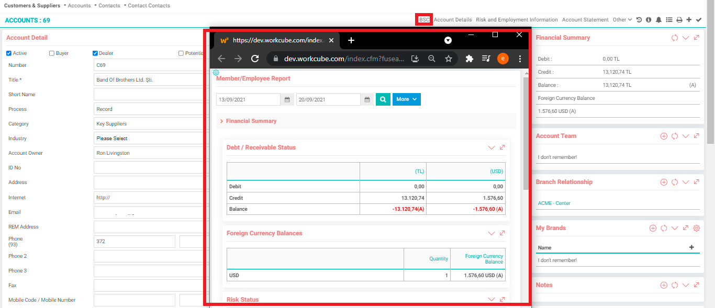Click the info icon in the Accounts toolbar

pyautogui.click(x=649, y=20)
